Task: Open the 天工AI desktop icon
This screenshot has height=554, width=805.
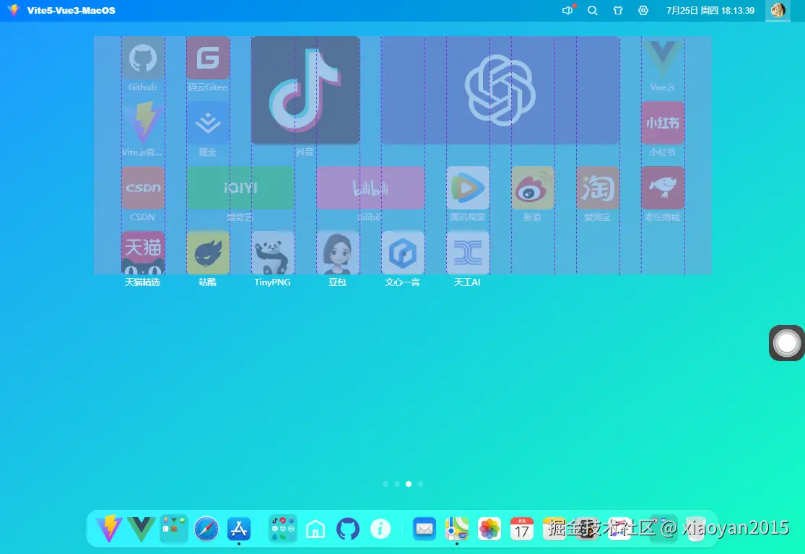Action: click(x=467, y=252)
